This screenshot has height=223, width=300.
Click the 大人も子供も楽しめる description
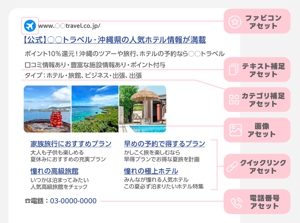point(57,152)
